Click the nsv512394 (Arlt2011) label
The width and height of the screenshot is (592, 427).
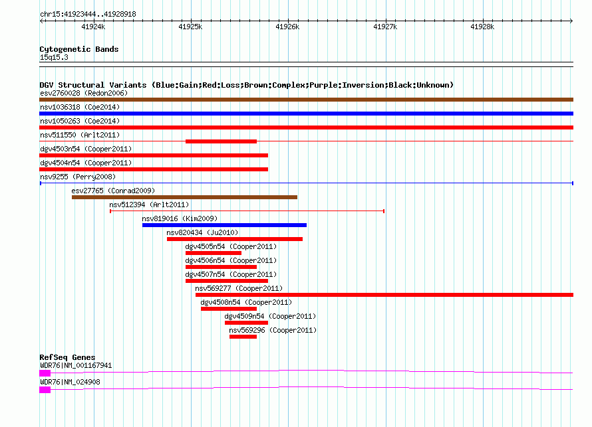click(149, 205)
